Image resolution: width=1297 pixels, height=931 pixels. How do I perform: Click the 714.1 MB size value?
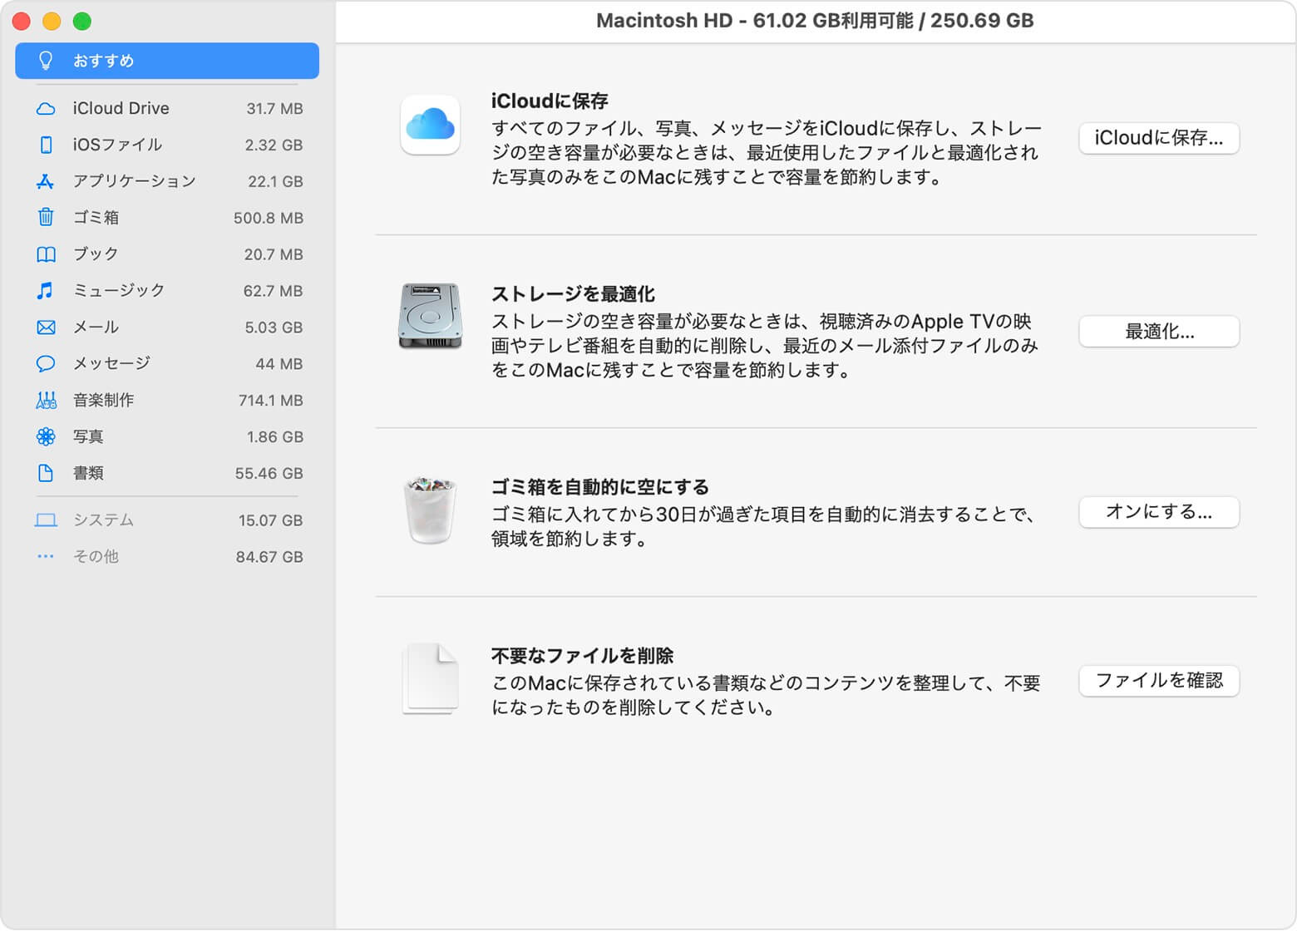(x=270, y=401)
